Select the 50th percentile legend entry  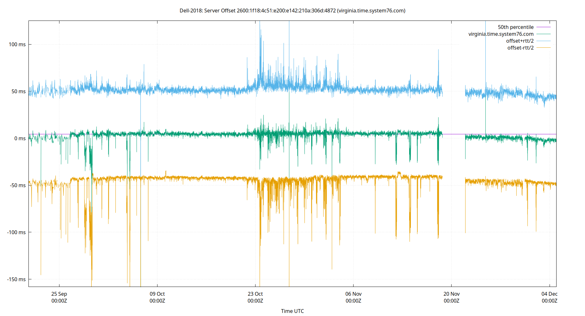pos(516,27)
